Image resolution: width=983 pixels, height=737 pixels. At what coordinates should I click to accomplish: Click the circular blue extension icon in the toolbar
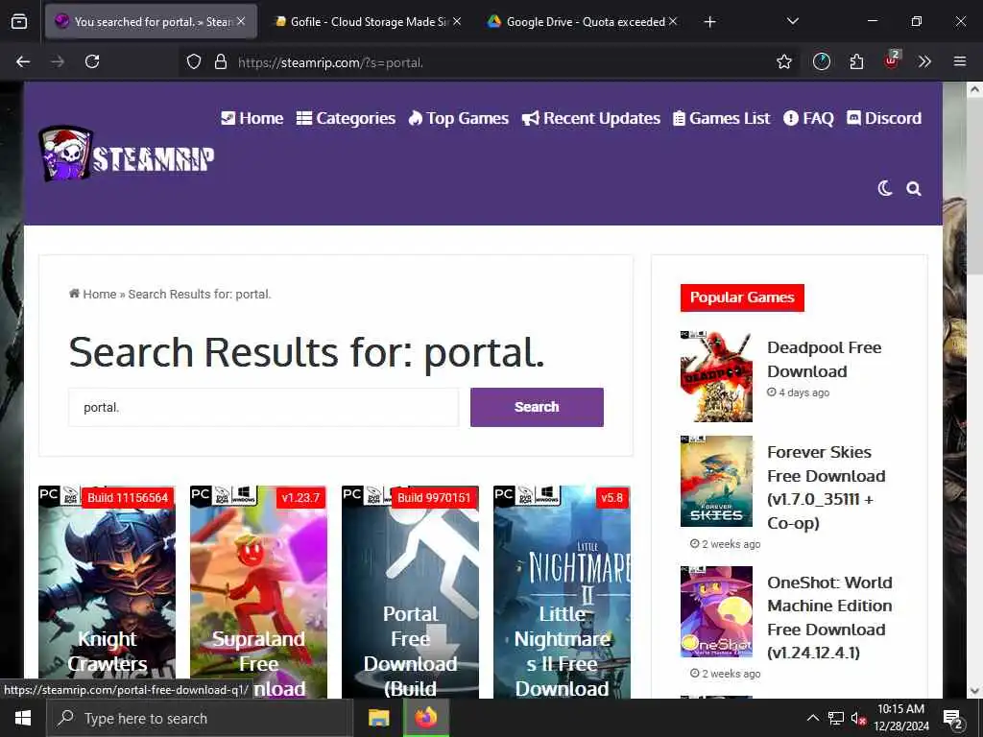pos(822,61)
